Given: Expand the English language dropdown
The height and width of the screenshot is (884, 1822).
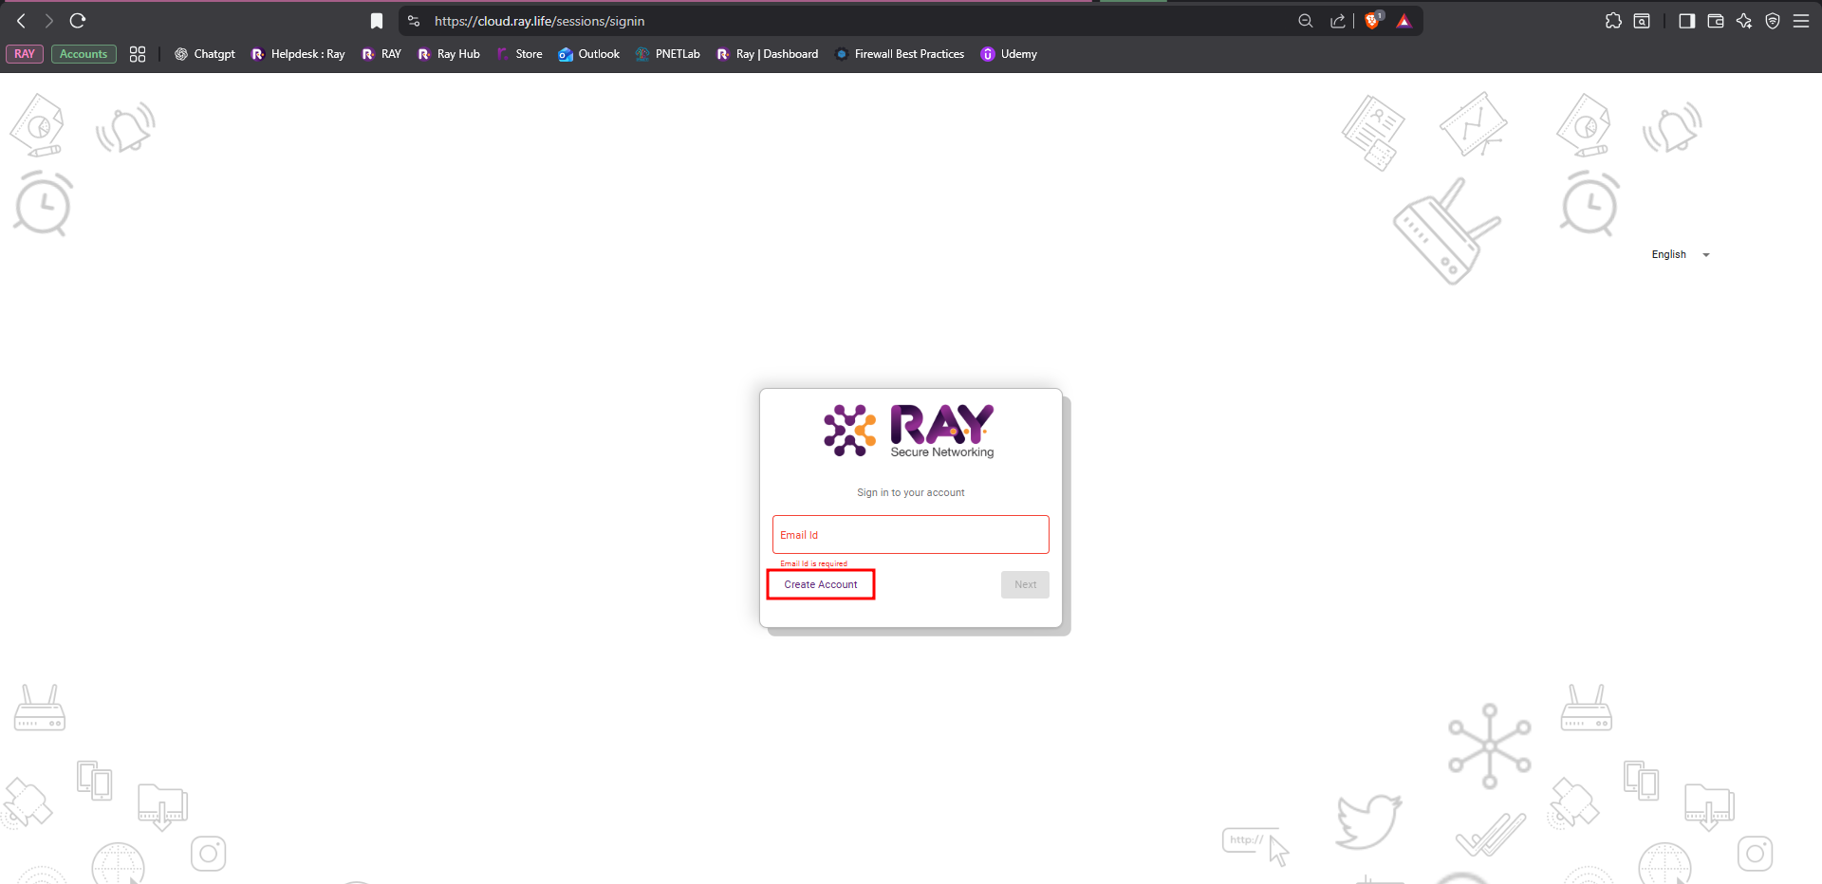Looking at the screenshot, I should click(1681, 254).
